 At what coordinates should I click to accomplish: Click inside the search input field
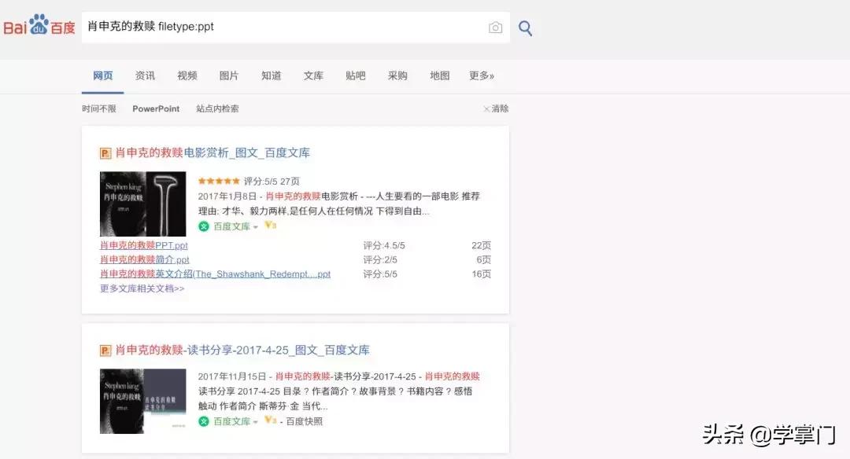pyautogui.click(x=275, y=27)
